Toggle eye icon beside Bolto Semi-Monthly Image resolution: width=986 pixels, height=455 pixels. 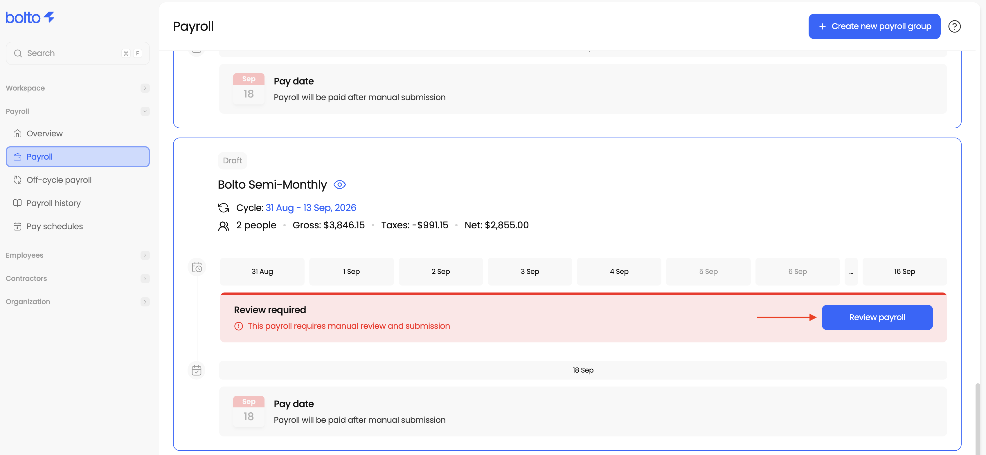coord(339,185)
